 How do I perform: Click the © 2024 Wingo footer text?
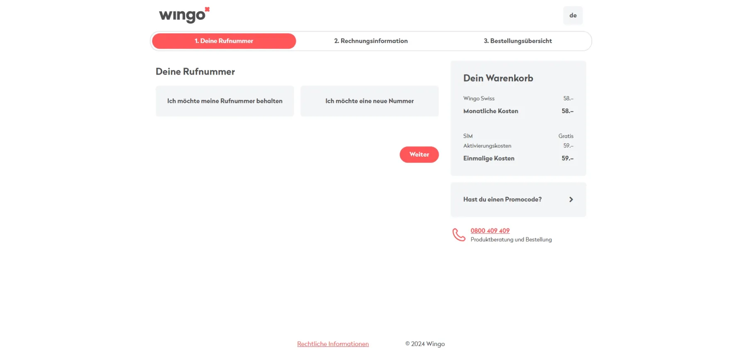point(425,344)
